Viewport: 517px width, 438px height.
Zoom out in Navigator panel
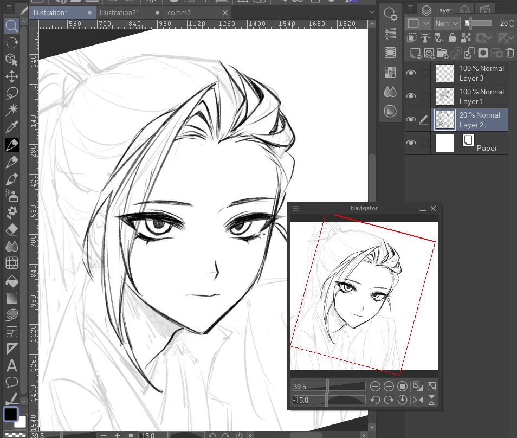(x=375, y=386)
